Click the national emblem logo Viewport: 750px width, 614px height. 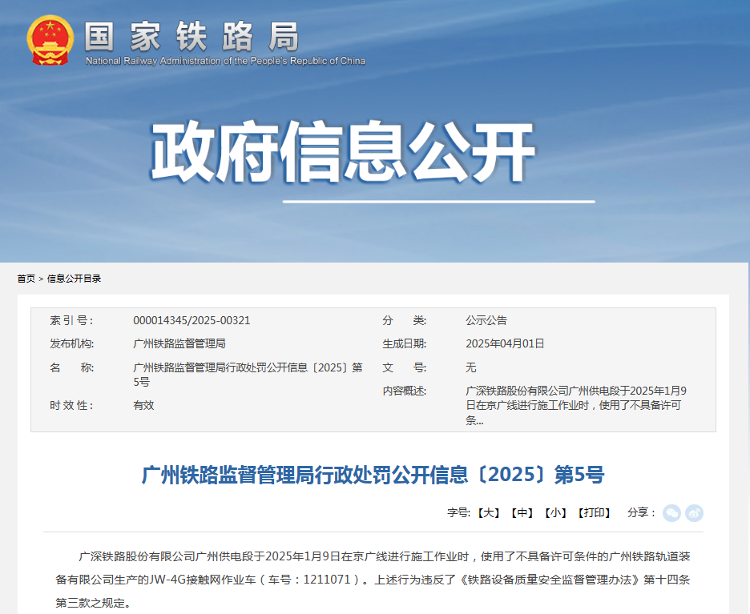click(x=50, y=40)
